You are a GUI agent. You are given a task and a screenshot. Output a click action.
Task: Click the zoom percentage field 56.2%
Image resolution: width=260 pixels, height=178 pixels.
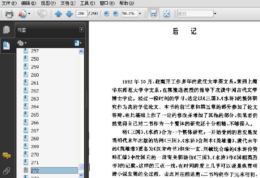(x=130, y=13)
